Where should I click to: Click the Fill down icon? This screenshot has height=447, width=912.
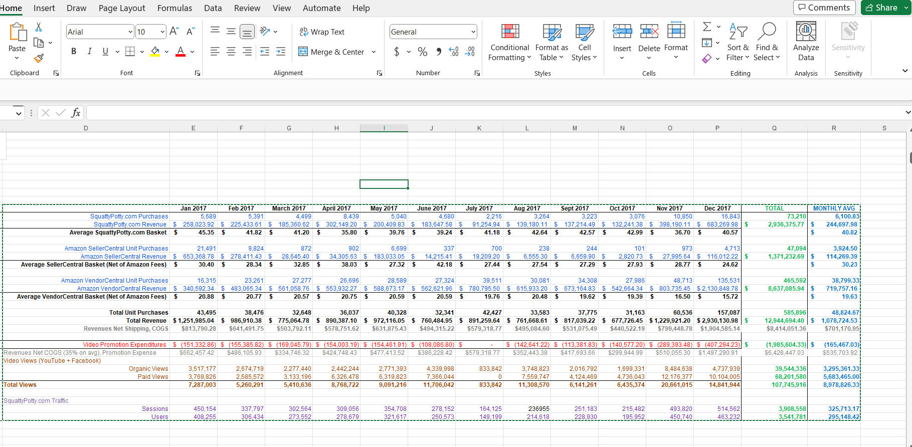tap(707, 43)
